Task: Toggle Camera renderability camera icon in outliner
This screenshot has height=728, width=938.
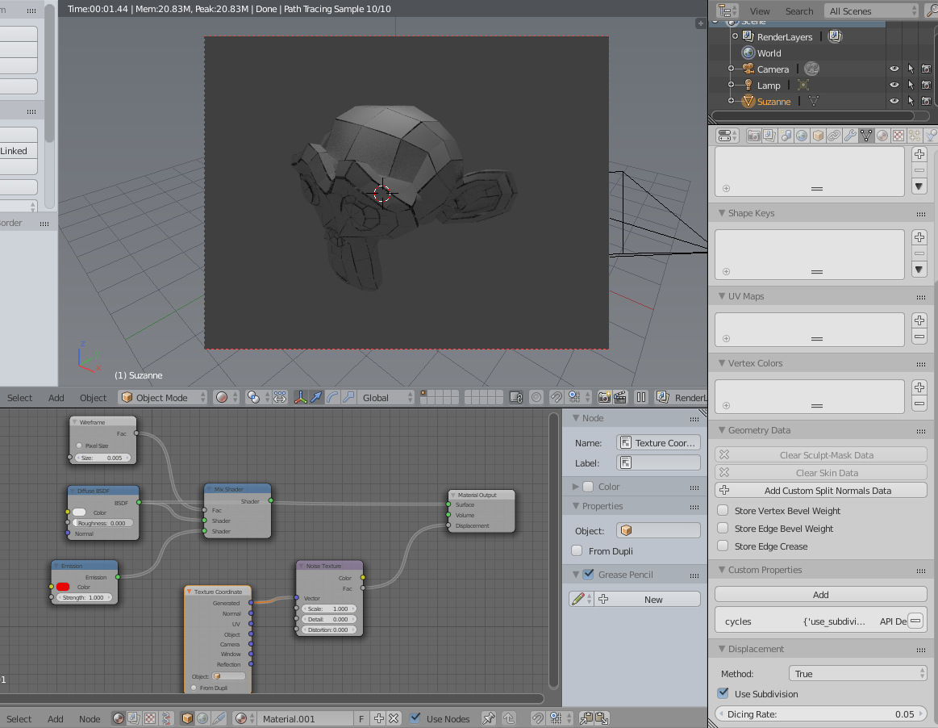Action: pos(926,69)
